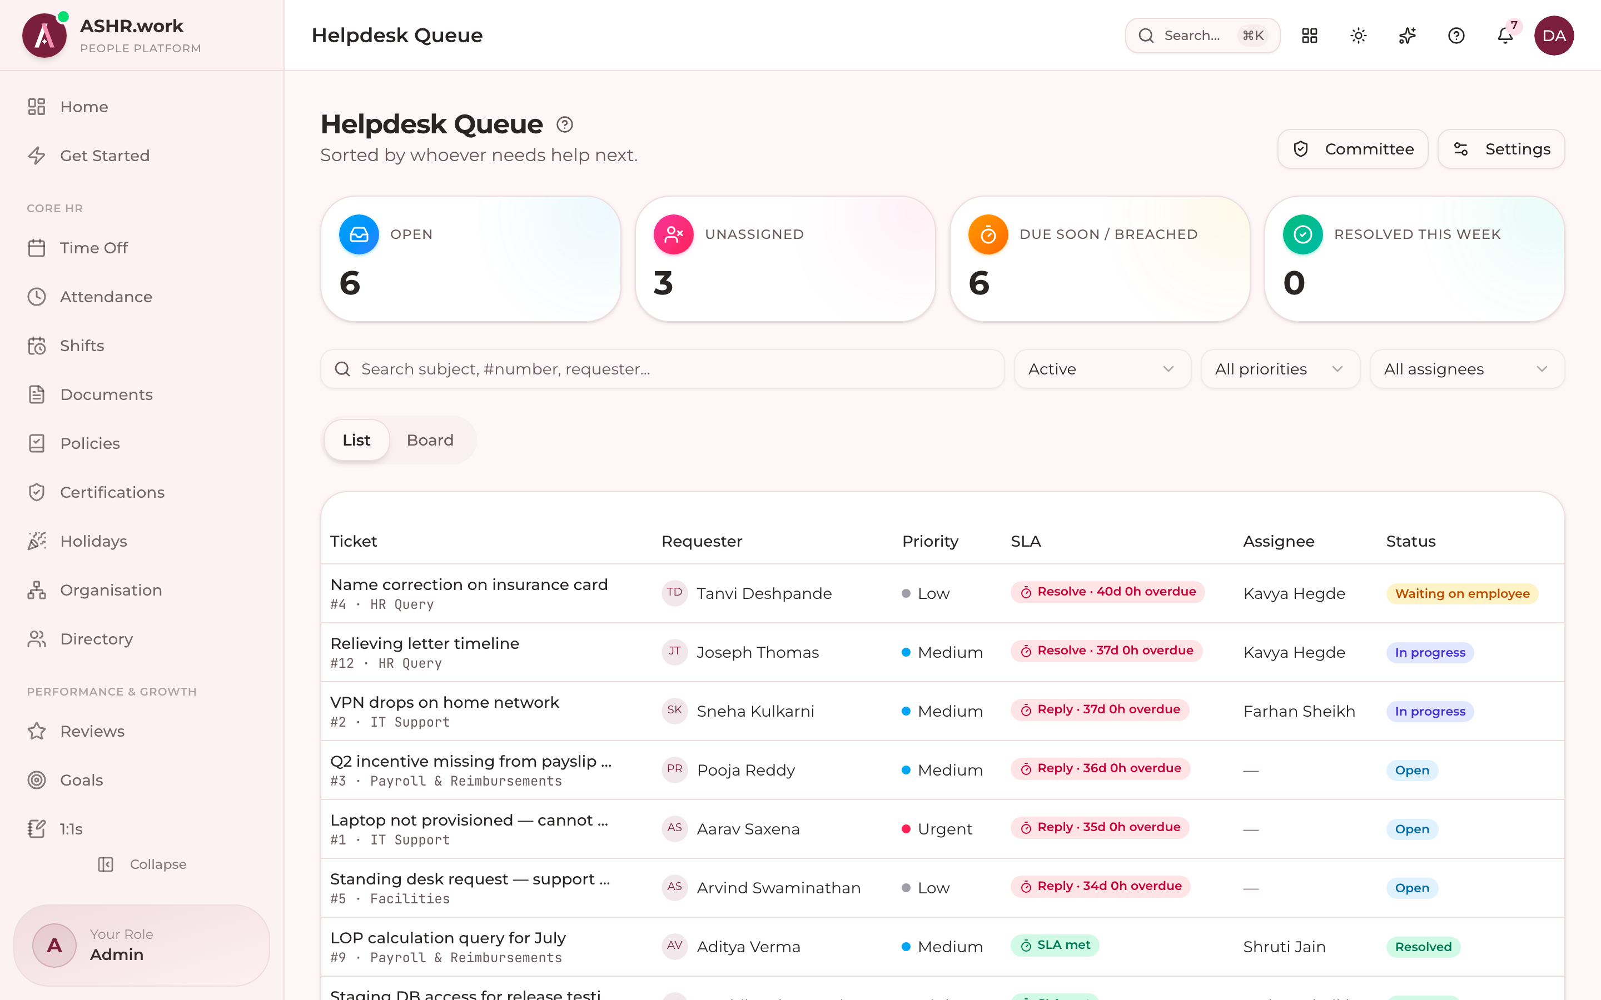Open the AI sparkles assistant icon
Screen dimensions: 1601x1000
click(1407, 36)
